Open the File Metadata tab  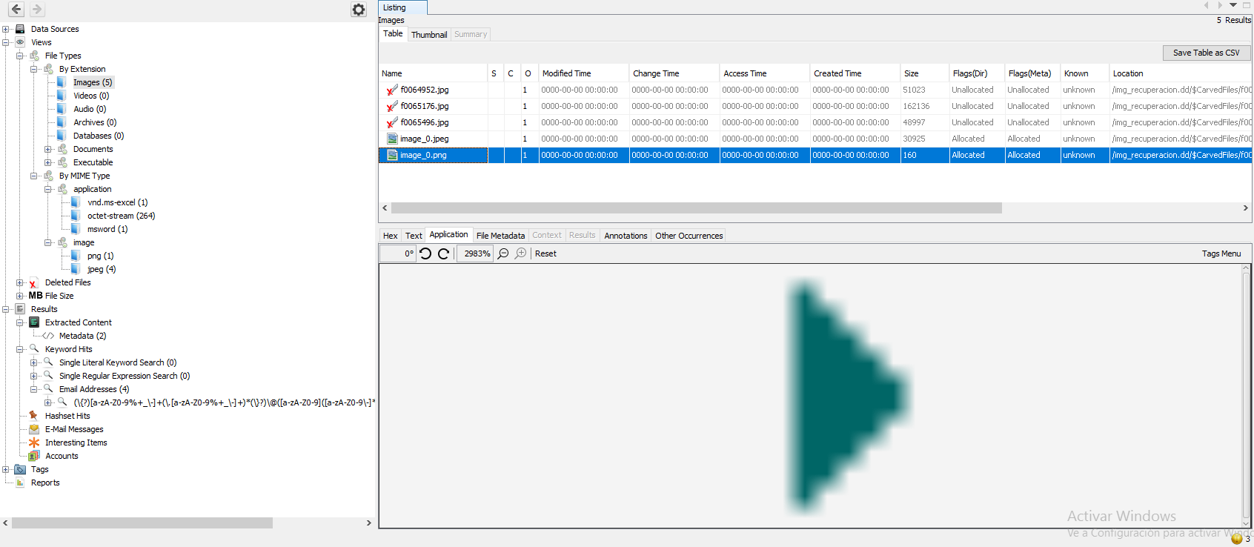click(x=500, y=236)
